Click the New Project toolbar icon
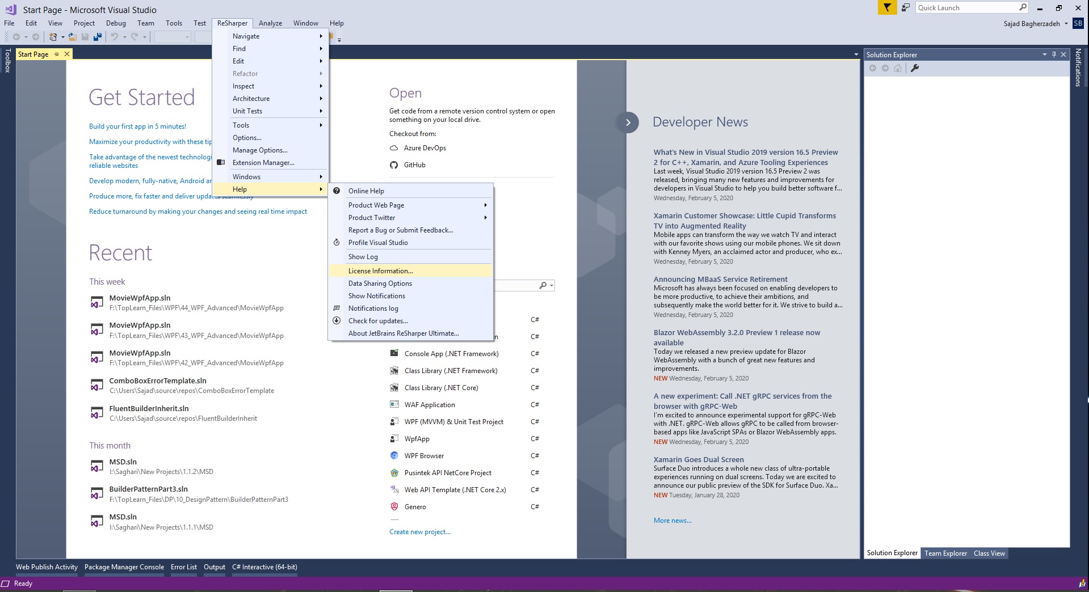Viewport: 1089px width, 592px height. [x=53, y=37]
